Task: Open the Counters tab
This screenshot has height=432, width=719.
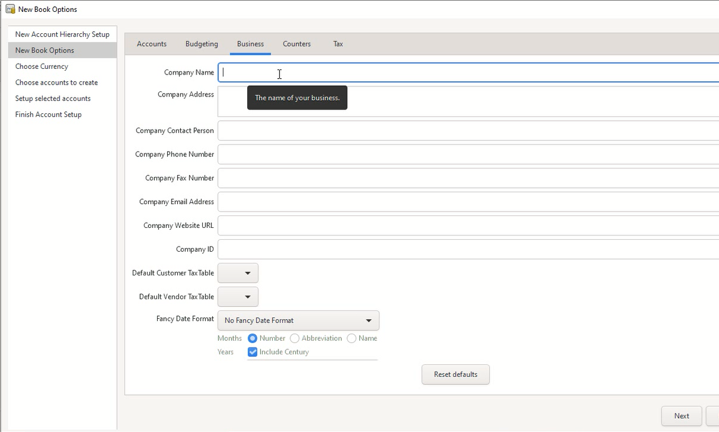Action: click(297, 44)
